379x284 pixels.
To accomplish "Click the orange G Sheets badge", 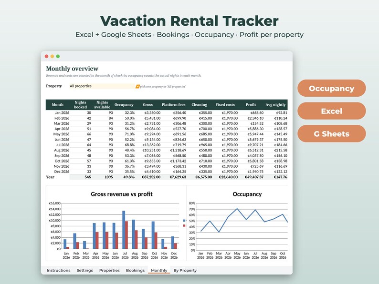I will 331,134.
